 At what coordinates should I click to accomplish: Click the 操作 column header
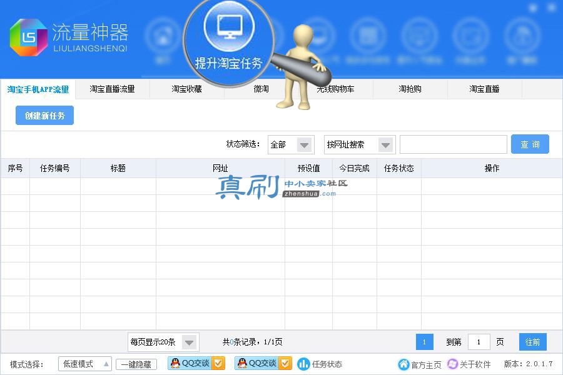click(x=492, y=168)
